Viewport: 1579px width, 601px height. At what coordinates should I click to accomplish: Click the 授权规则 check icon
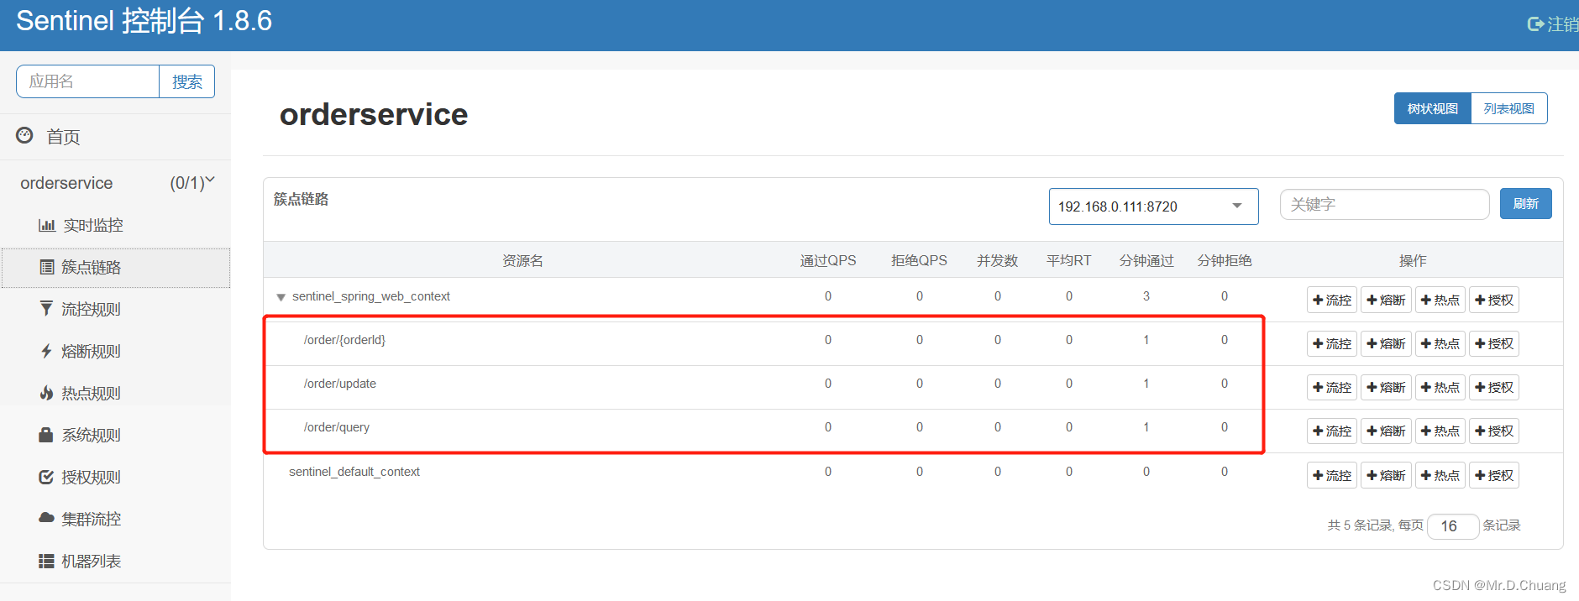point(46,477)
